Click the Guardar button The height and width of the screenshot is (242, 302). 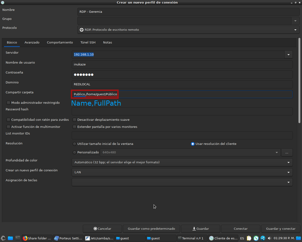click(201, 229)
